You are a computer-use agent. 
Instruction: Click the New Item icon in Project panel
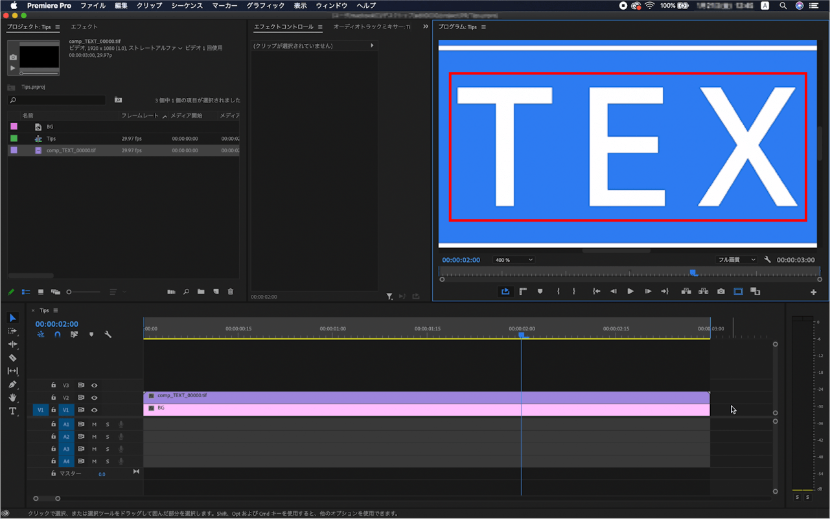[x=216, y=292]
